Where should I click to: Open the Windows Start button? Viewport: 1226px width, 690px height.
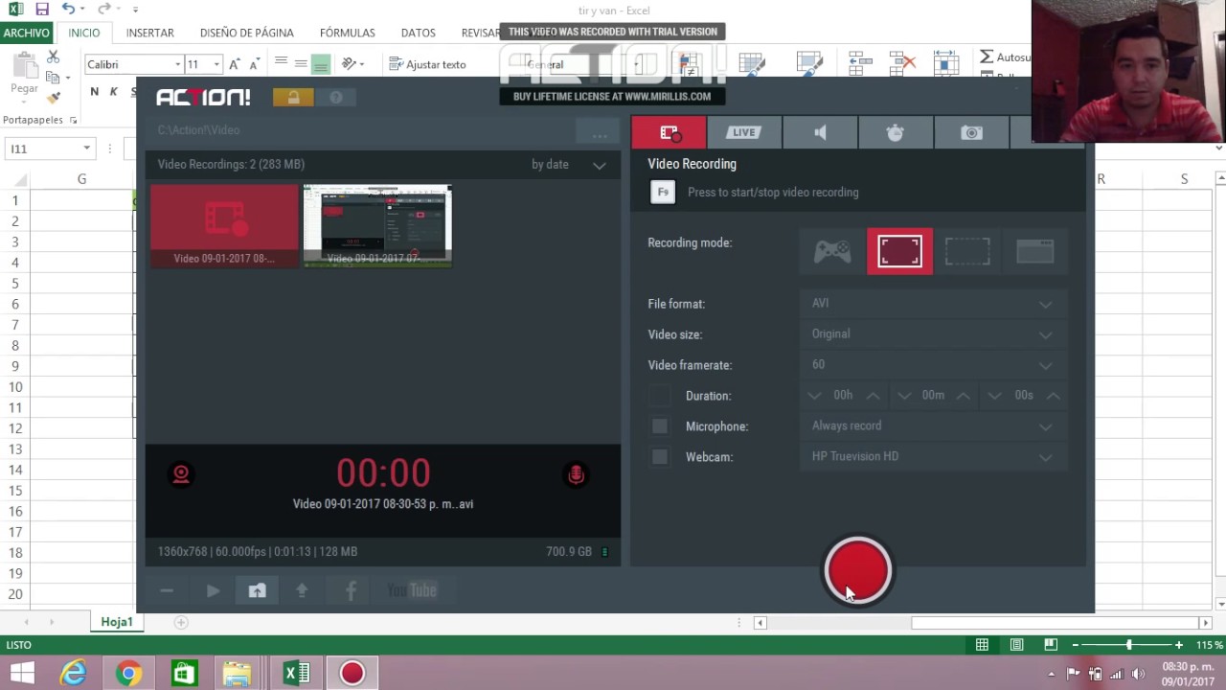pos(21,674)
